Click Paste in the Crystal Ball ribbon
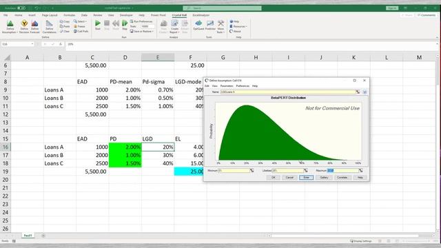The height and width of the screenshot is (248, 441). [x=65, y=26]
